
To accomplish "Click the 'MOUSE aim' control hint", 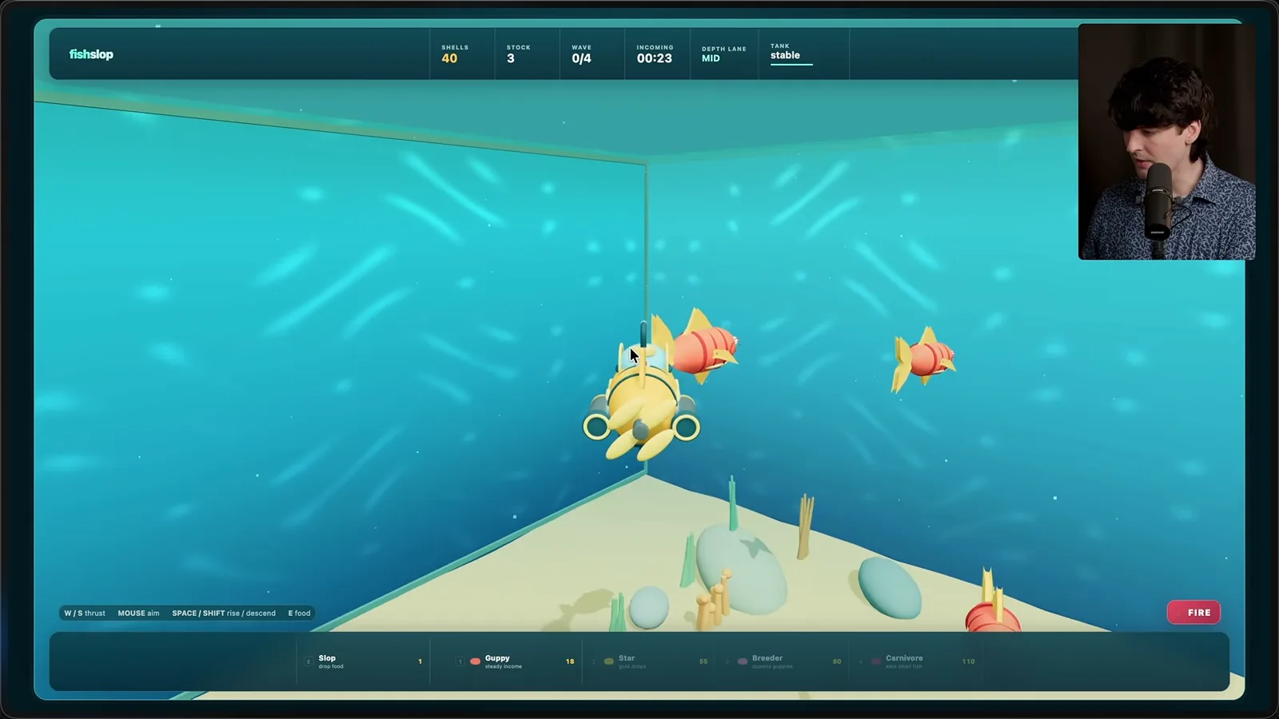I will point(138,614).
